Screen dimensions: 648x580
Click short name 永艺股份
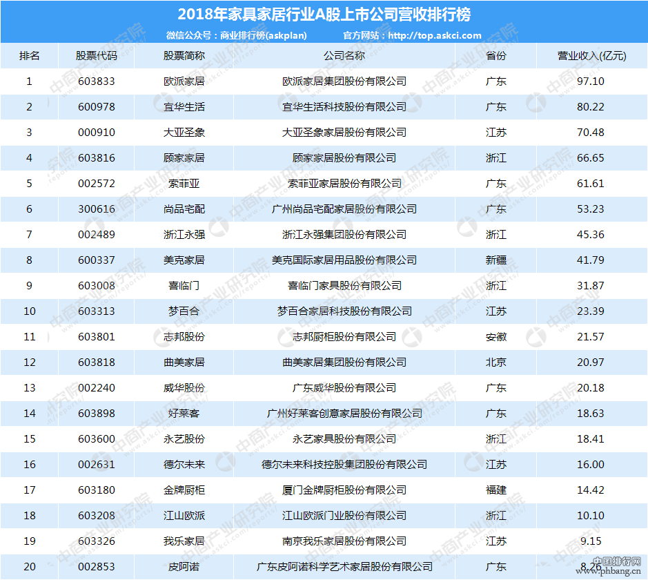tap(184, 439)
